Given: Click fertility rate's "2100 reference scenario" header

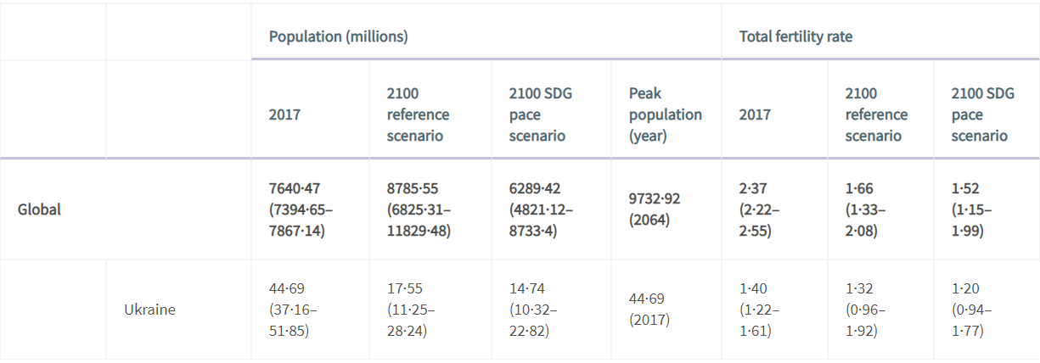Looking at the screenshot, I should tap(875, 114).
